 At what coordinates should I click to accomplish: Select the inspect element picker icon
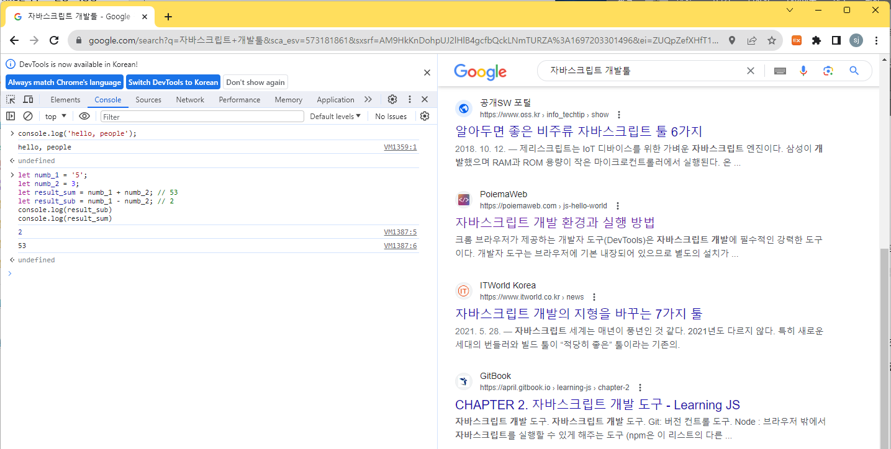11,99
